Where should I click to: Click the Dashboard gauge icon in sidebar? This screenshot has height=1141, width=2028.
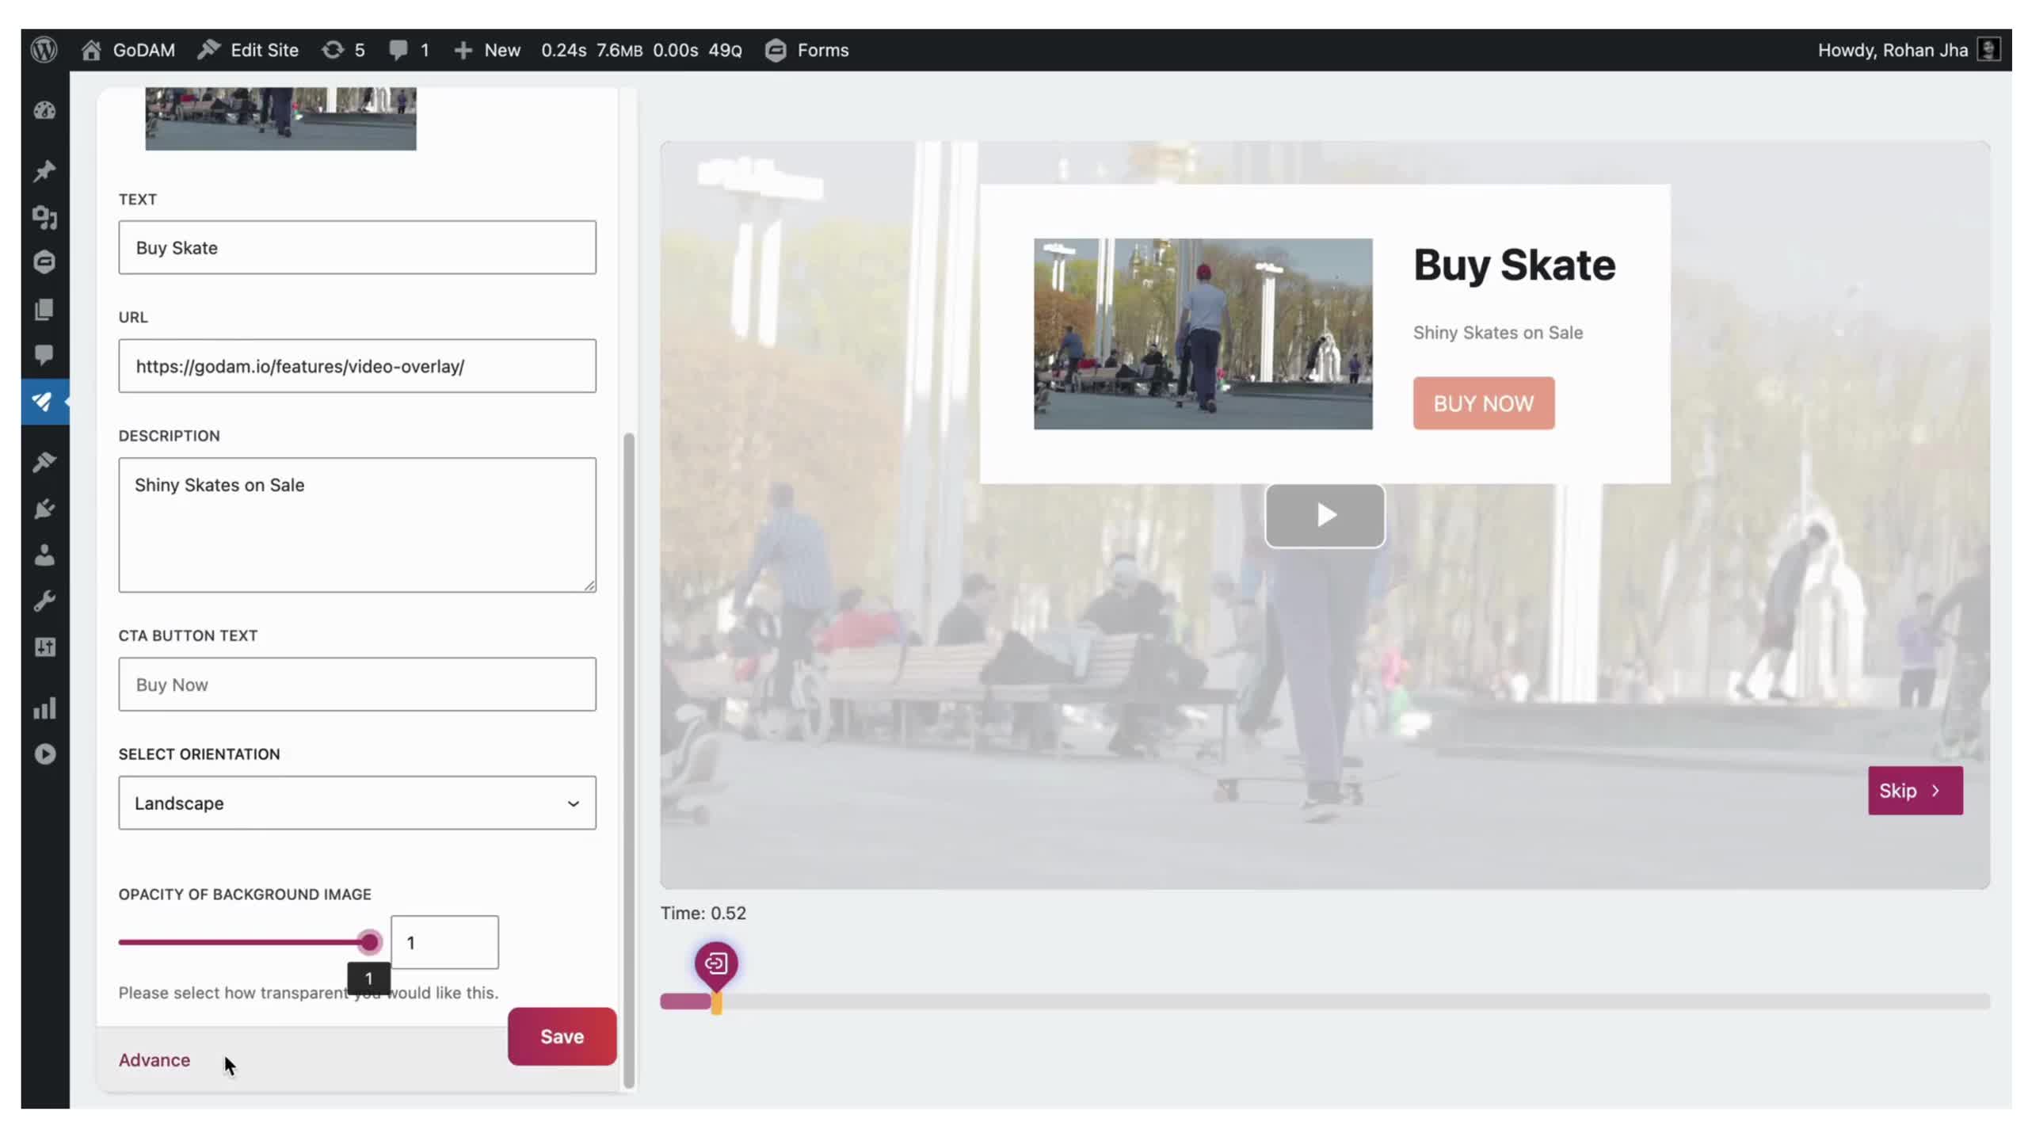coord(44,110)
